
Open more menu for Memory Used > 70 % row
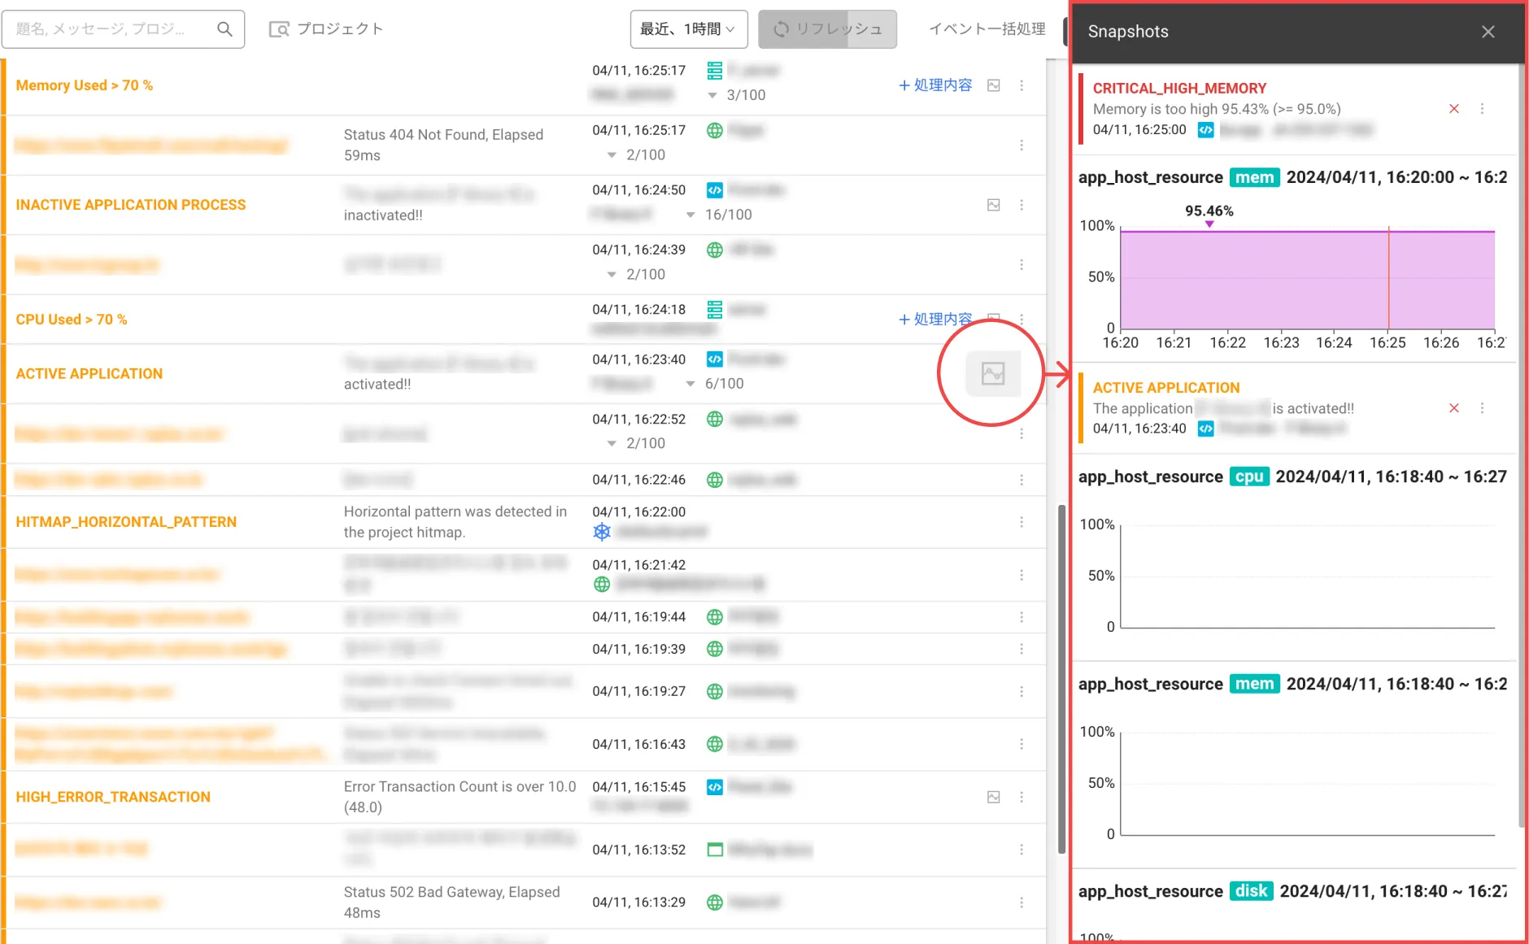(x=1022, y=85)
